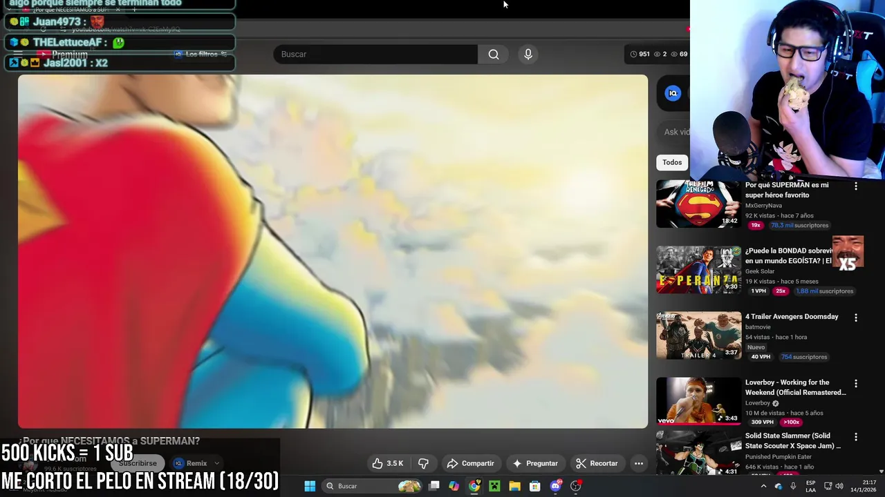Open the blue IQ extension icon
This screenshot has height=497, width=885.
[673, 93]
